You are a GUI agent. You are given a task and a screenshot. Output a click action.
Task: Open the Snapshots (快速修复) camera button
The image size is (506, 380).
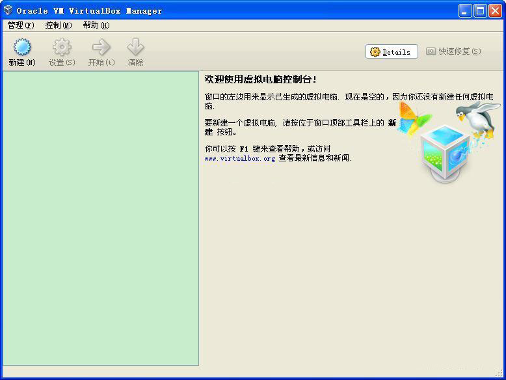(x=453, y=51)
